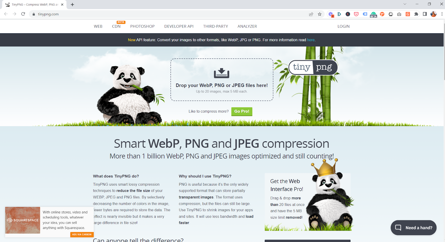Click the LOGIN link
This screenshot has width=445, height=242.
(x=343, y=26)
